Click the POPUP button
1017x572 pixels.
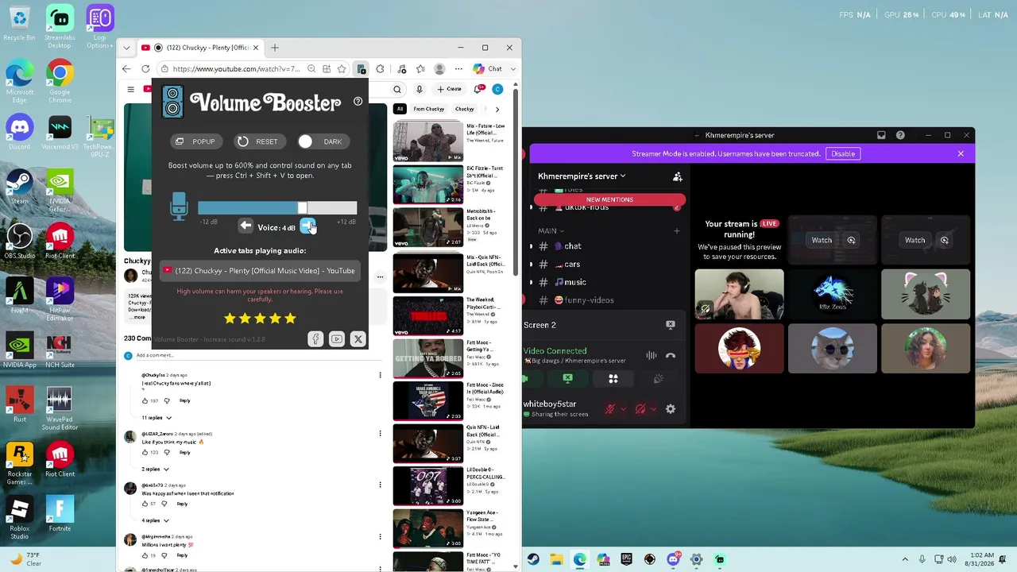point(195,141)
